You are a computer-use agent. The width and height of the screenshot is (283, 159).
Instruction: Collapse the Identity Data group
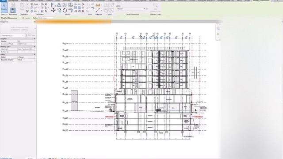(34, 46)
